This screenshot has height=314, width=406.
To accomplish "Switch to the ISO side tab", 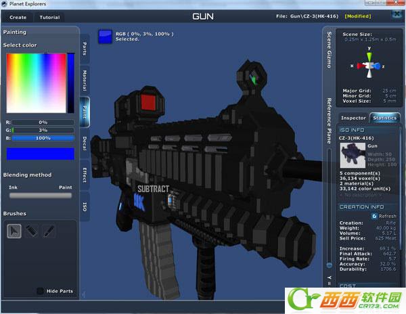I will (x=85, y=206).
